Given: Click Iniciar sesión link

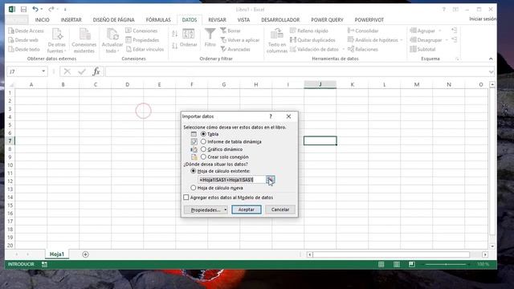Looking at the screenshot, I should tap(483, 19).
